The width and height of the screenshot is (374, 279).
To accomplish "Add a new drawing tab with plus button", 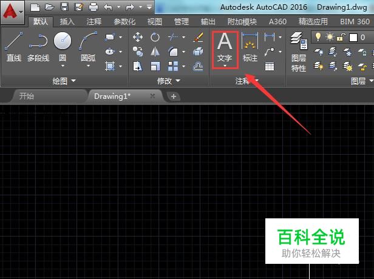I will point(174,96).
